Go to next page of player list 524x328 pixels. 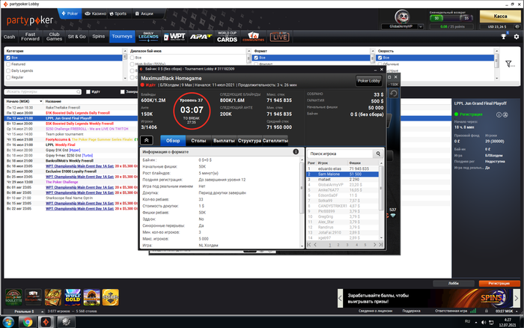tap(374, 245)
